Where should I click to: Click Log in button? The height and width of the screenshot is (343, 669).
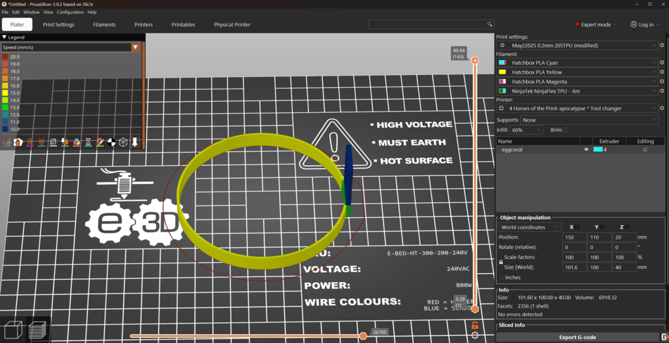[x=645, y=25]
